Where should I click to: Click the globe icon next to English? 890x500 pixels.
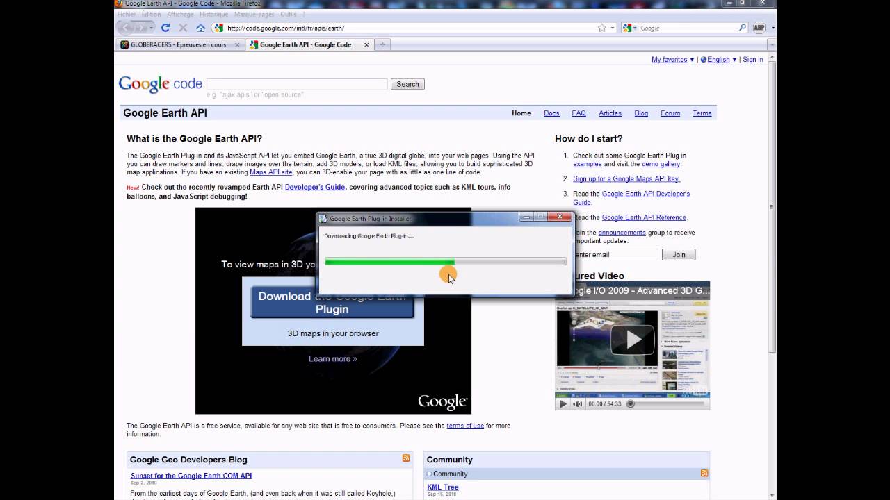704,60
